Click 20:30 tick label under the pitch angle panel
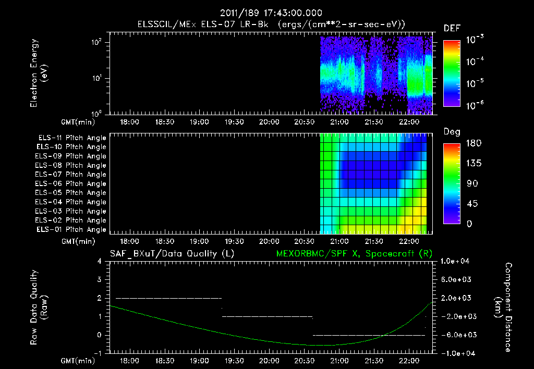 304,242
